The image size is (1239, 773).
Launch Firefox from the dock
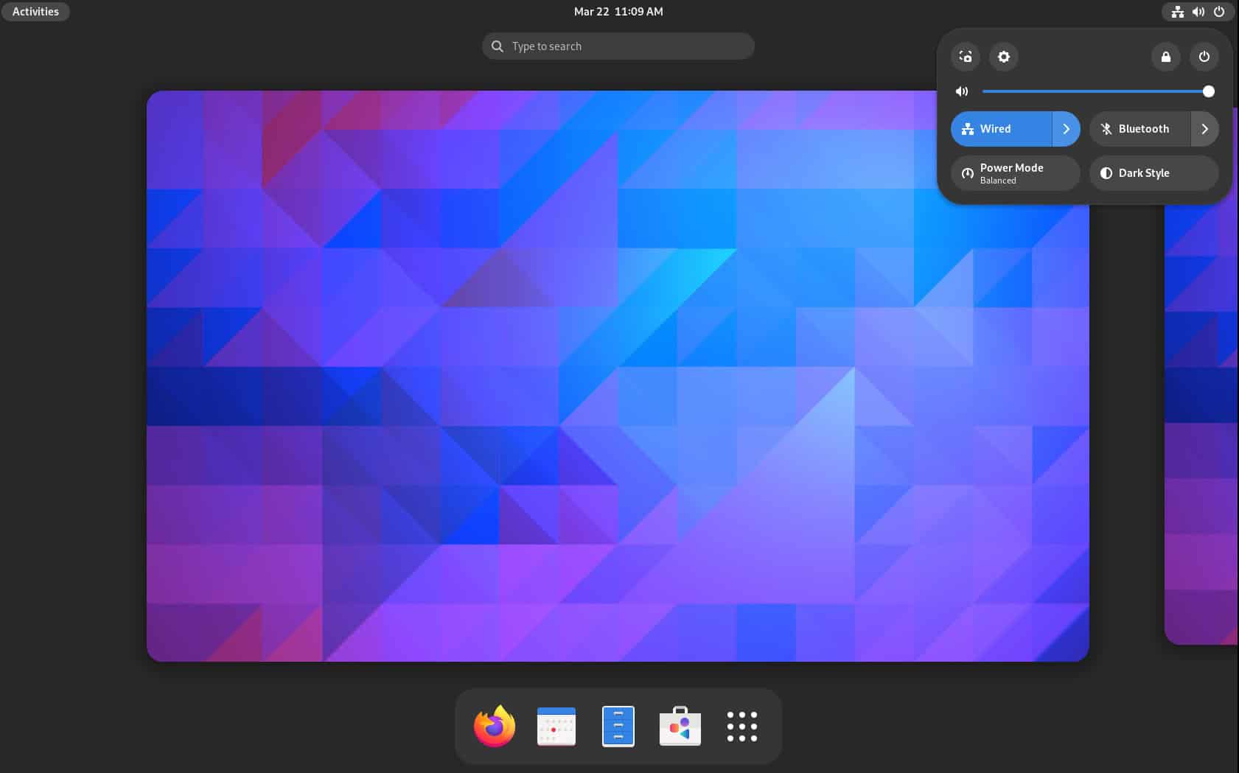coord(493,725)
